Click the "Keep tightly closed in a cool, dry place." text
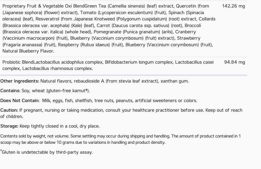The height and width of the screenshot is (169, 261). pyautogui.click(x=60, y=126)
